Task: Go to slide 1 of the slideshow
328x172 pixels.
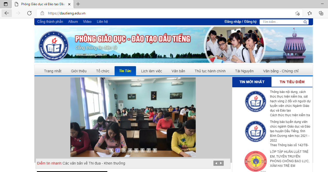Action: tap(111, 150)
